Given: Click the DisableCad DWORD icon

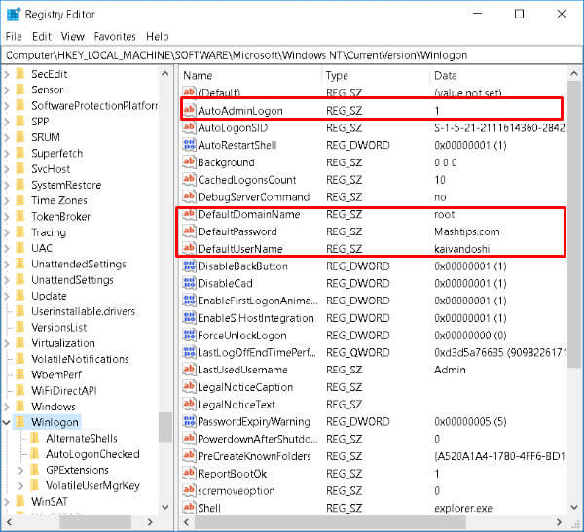Looking at the screenshot, I should pyautogui.click(x=189, y=283).
